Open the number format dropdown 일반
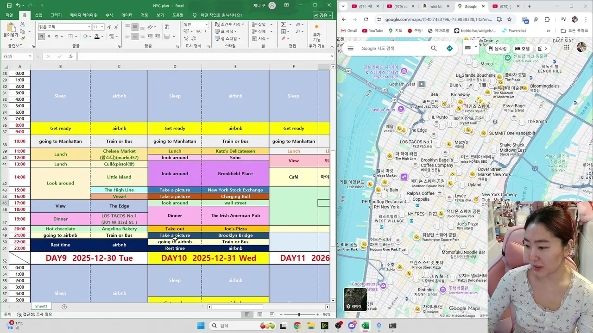The width and height of the screenshot is (593, 333). tap(206, 25)
